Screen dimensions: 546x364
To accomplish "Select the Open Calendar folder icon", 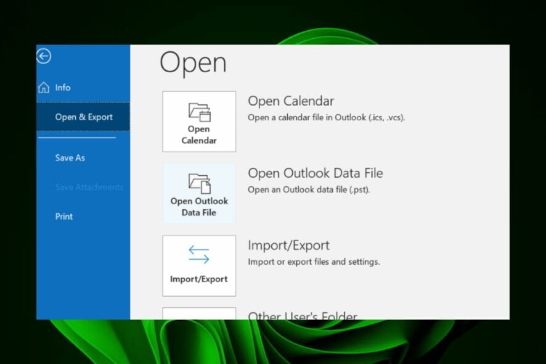I will 198,112.
